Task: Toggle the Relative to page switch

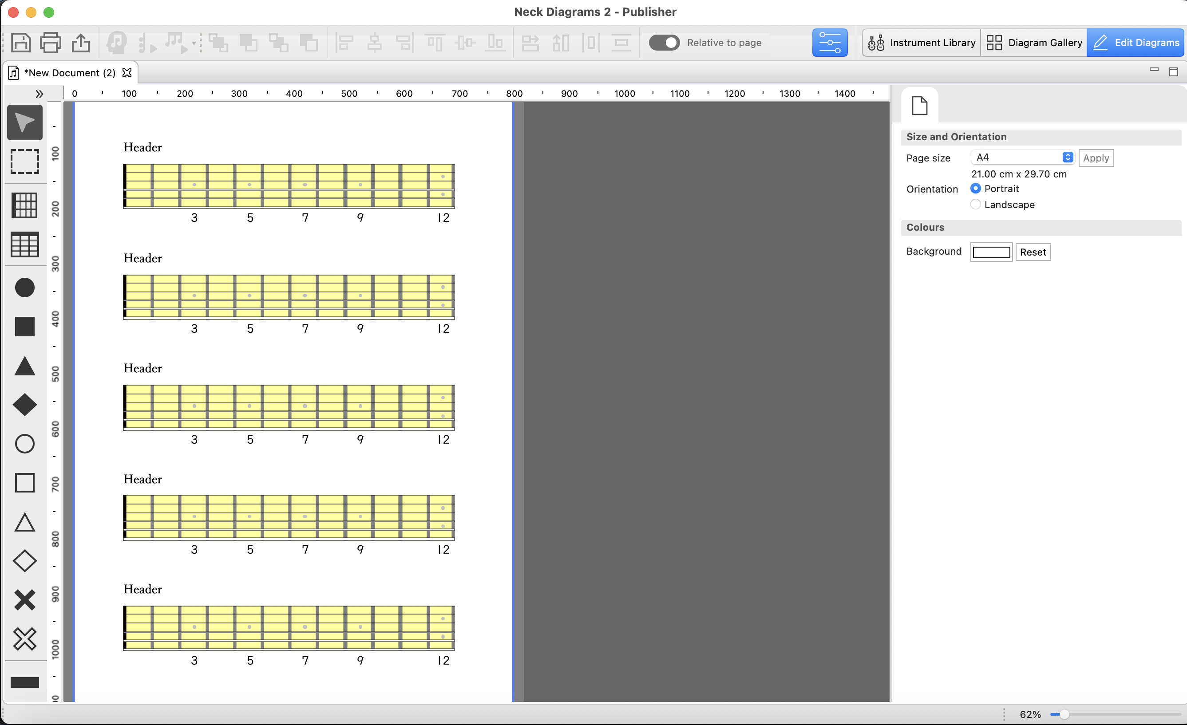Action: click(664, 43)
